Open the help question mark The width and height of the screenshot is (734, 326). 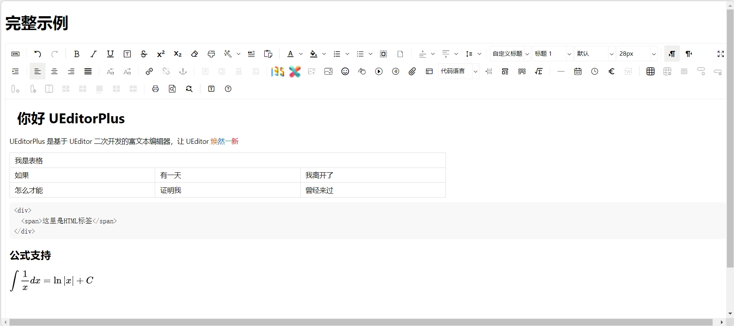pyautogui.click(x=228, y=89)
